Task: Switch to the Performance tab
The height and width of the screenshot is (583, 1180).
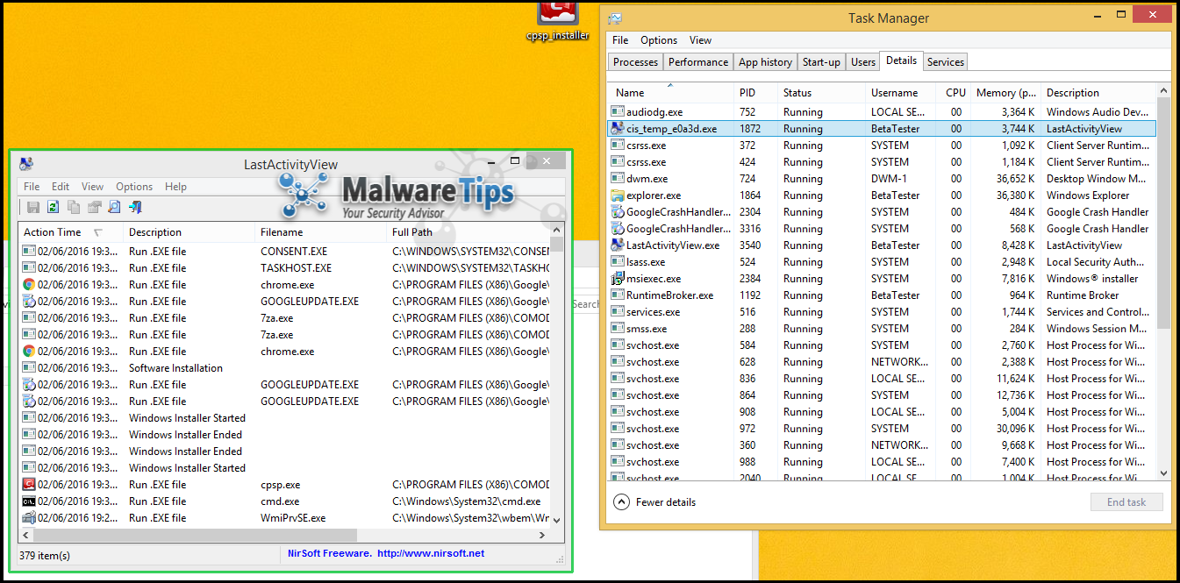Action: [x=698, y=62]
